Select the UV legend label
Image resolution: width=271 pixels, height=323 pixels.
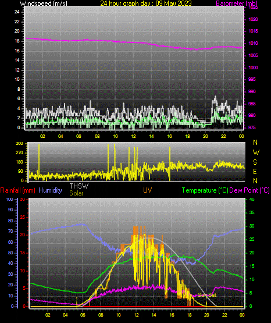(x=148, y=190)
